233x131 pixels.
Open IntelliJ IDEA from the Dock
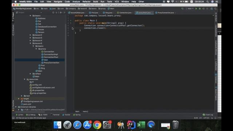tap(131, 125)
